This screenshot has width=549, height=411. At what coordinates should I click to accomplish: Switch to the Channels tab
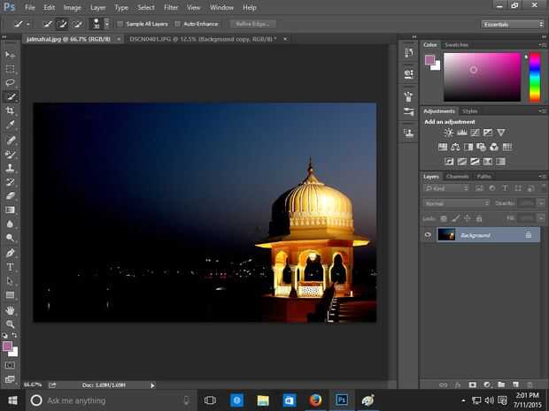coord(457,177)
